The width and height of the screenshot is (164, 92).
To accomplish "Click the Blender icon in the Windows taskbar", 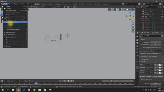I will point(18,90).
